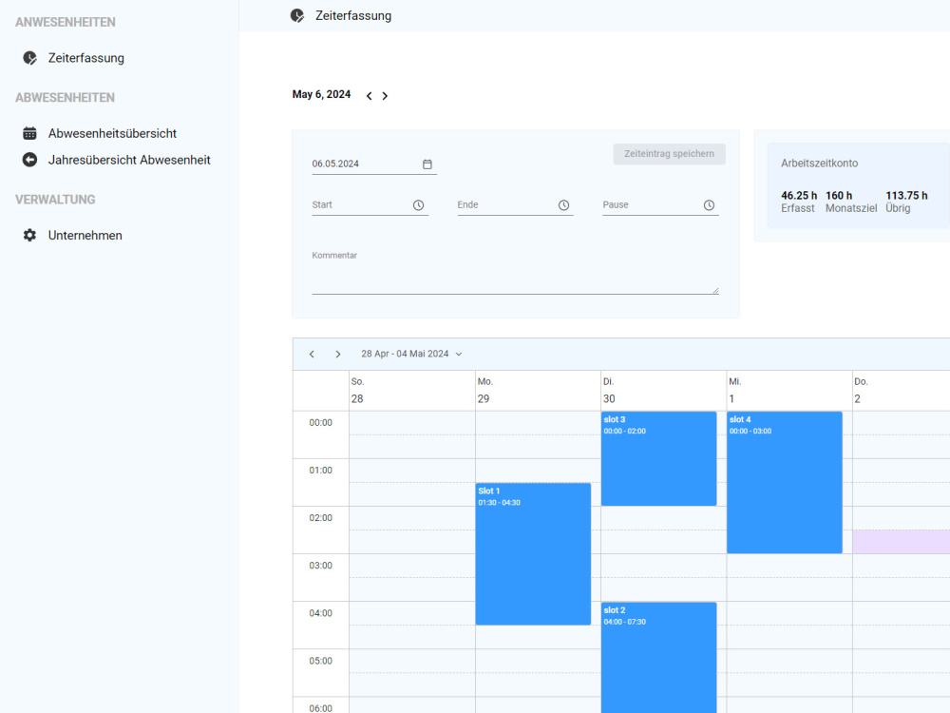Image resolution: width=950 pixels, height=713 pixels.
Task: Open the slot 2 time entry
Action: pos(658,657)
